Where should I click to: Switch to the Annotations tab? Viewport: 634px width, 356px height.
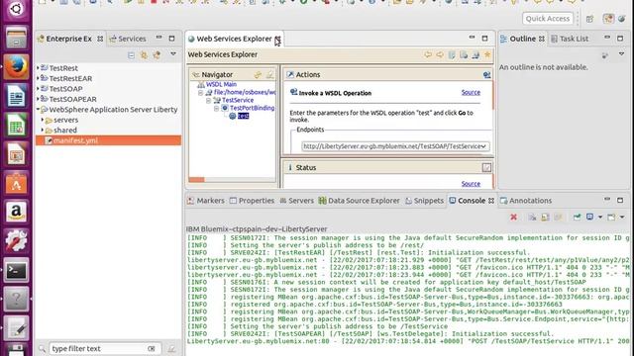526,201
